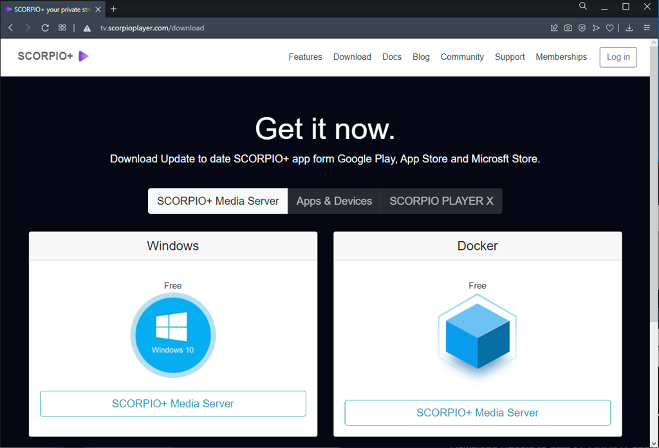Viewport: 659px width, 448px height.
Task: Open the Features menu item
Action: [x=305, y=57]
